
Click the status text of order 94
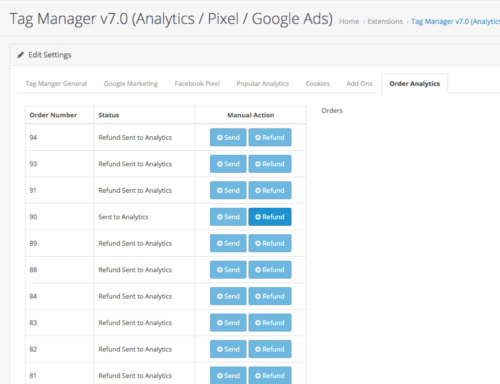point(135,137)
